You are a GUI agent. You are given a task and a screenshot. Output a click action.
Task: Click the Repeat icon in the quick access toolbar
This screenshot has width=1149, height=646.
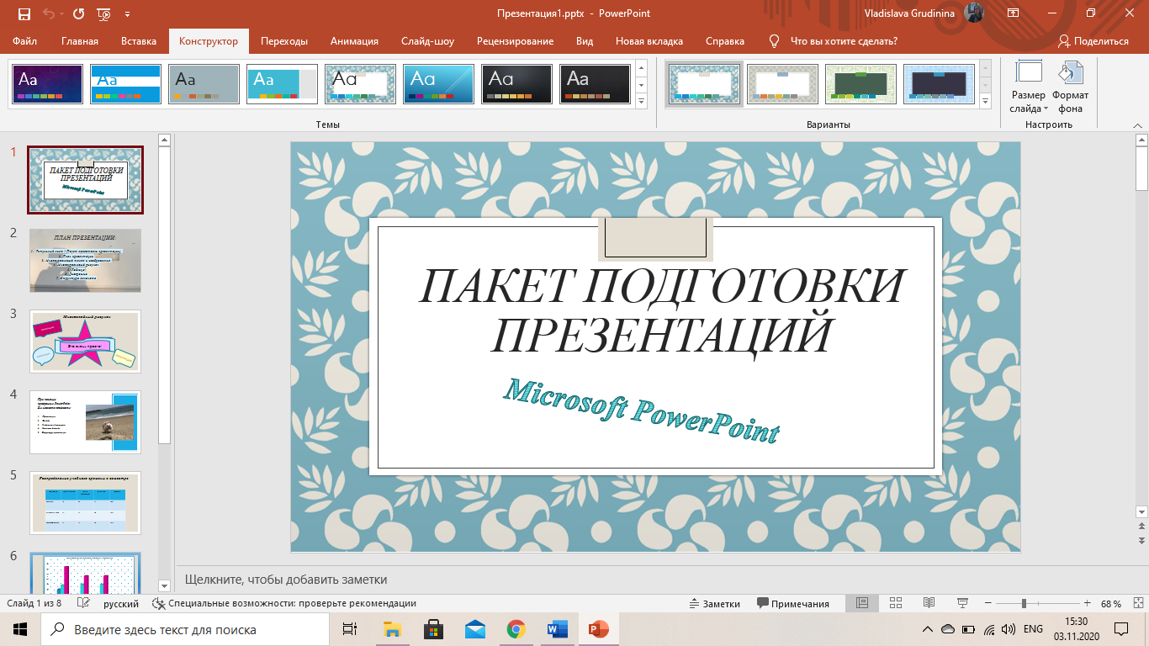click(78, 13)
